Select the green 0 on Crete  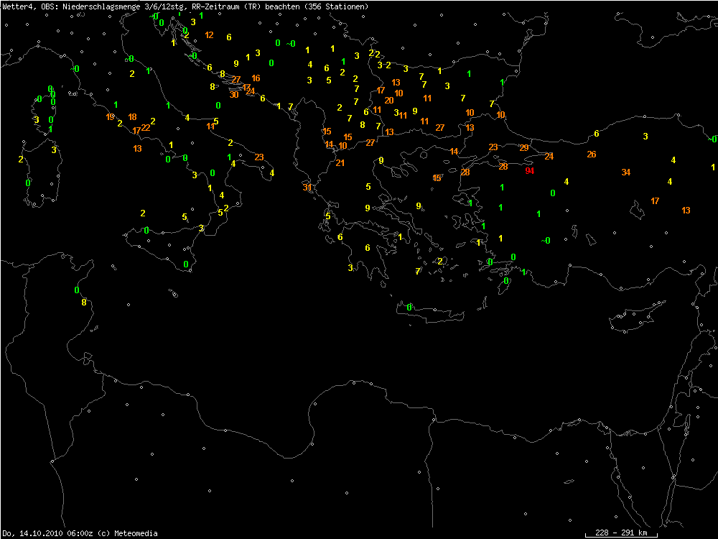click(409, 308)
